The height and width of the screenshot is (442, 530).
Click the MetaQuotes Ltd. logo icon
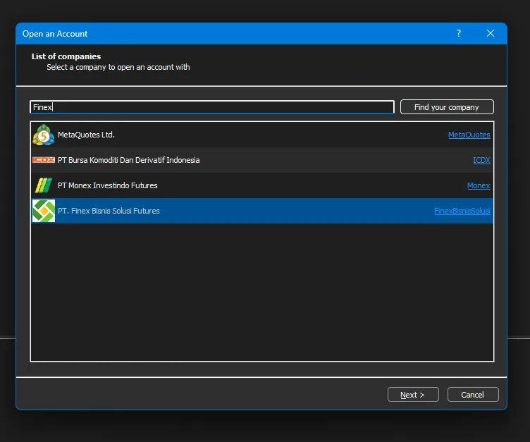coord(43,135)
